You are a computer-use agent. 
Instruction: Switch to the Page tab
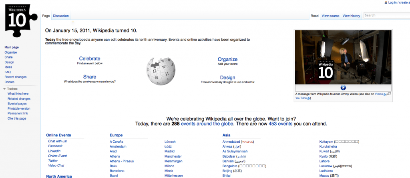[46, 16]
